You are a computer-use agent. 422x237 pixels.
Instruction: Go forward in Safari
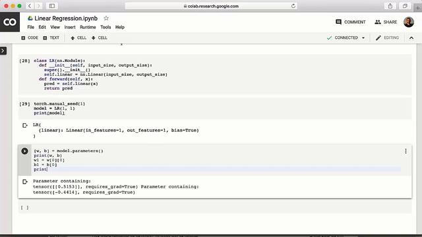39,6
